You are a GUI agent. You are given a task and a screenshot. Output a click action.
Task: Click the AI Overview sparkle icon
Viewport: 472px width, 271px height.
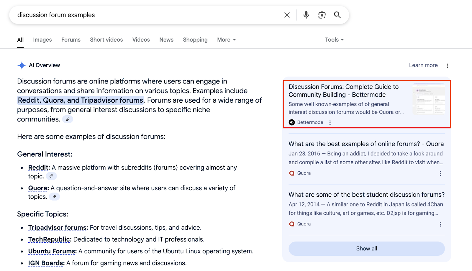click(x=22, y=65)
